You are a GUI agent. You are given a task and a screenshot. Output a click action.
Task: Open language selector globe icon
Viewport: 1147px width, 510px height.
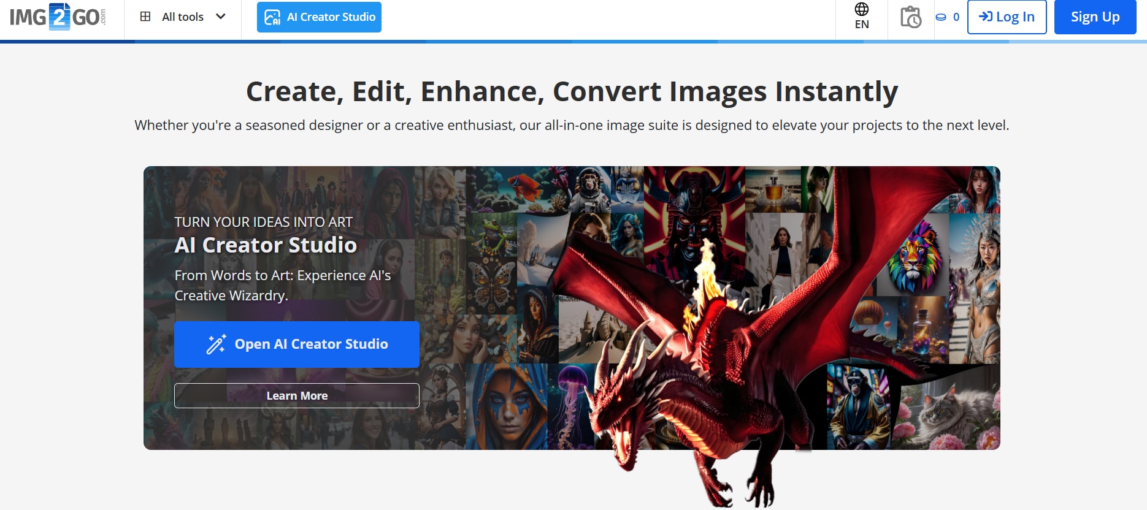(x=862, y=9)
